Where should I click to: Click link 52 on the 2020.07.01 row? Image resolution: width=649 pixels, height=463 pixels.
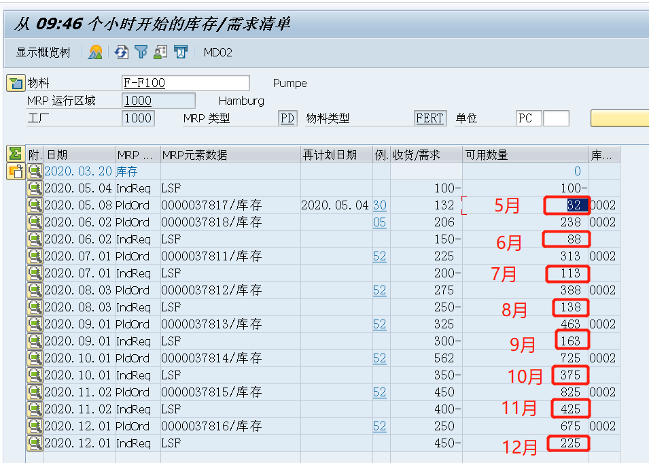[380, 256]
